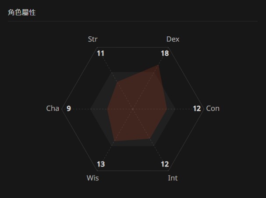The width and height of the screenshot is (266, 198).
Task: Click the red polygon's Str data vertex
Action: [x=117, y=82]
